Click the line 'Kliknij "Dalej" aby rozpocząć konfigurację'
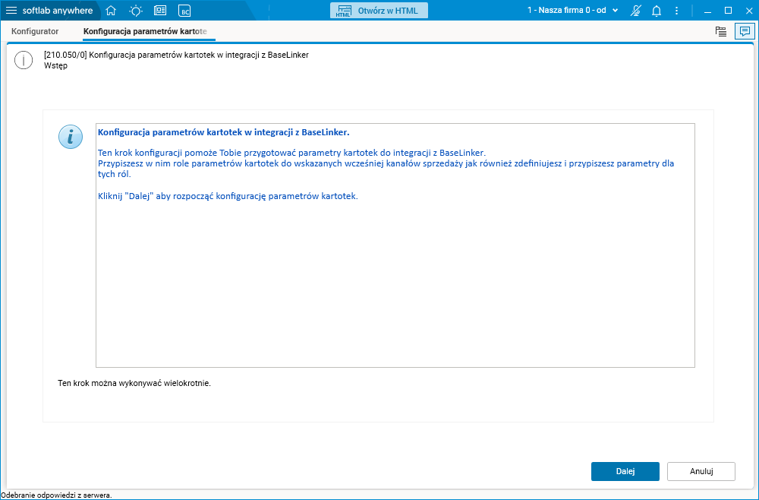Image resolution: width=759 pixels, height=500 pixels. pos(228,196)
